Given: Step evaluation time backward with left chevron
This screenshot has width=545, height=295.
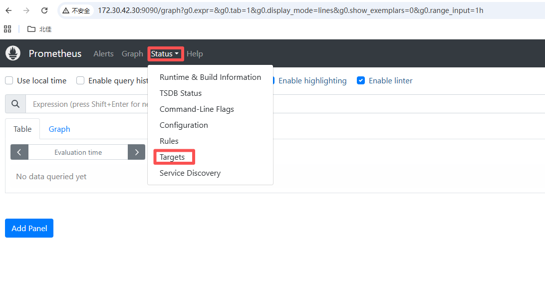Looking at the screenshot, I should coord(19,152).
